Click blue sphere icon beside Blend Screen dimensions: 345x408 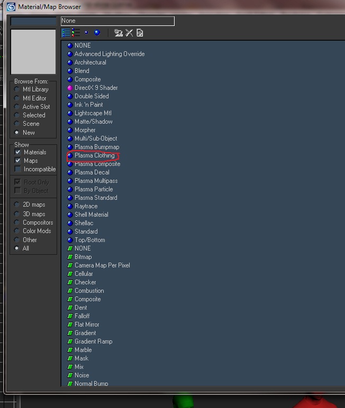pyautogui.click(x=70, y=71)
